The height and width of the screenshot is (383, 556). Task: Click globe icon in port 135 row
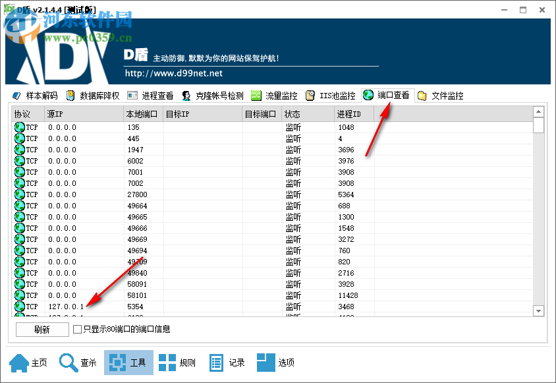tap(20, 127)
